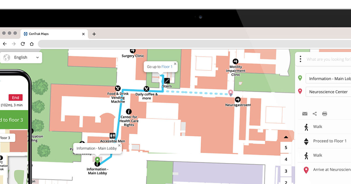Tap the green proceed to floor 3 banner
This screenshot has width=351, height=184.
click(14, 120)
